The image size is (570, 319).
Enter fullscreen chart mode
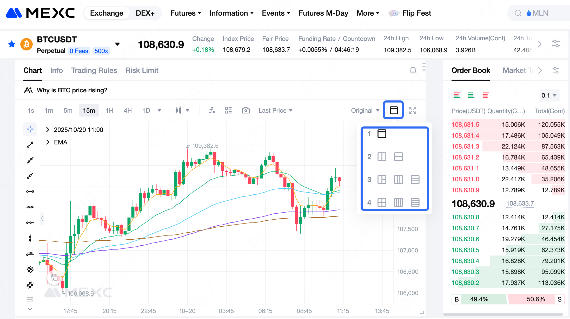click(412, 110)
